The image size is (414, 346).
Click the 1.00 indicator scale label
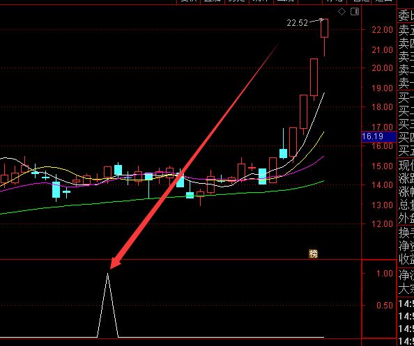point(385,273)
